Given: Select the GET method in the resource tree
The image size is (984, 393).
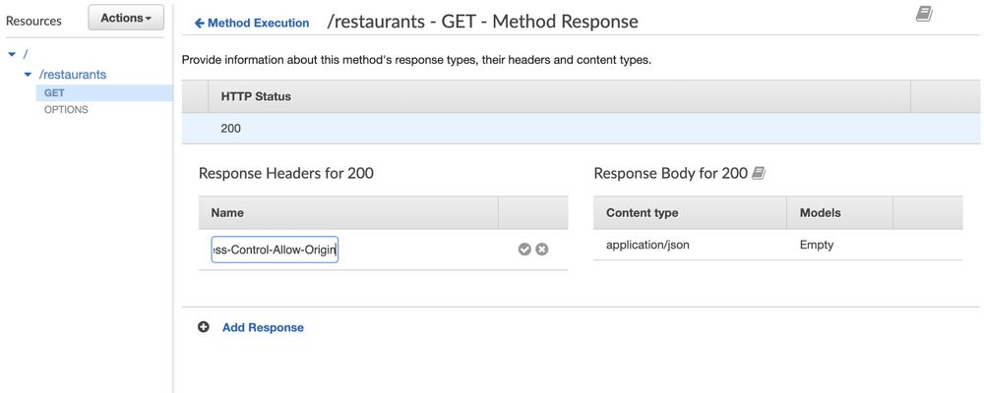Looking at the screenshot, I should (54, 92).
